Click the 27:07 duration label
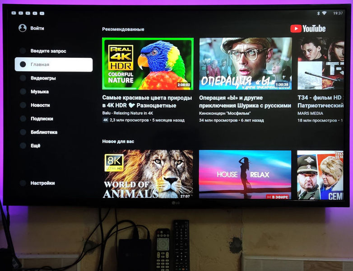353x271 pixels. click(x=185, y=196)
